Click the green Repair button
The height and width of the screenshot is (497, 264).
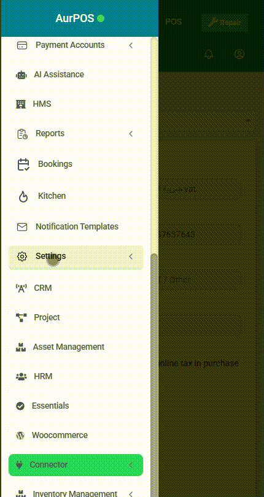click(x=225, y=23)
